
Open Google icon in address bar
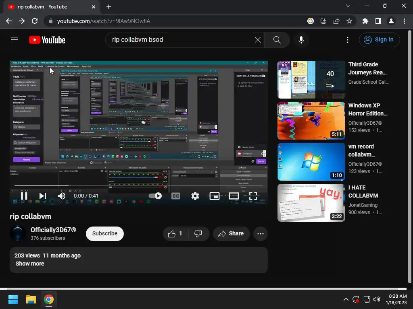[311, 21]
